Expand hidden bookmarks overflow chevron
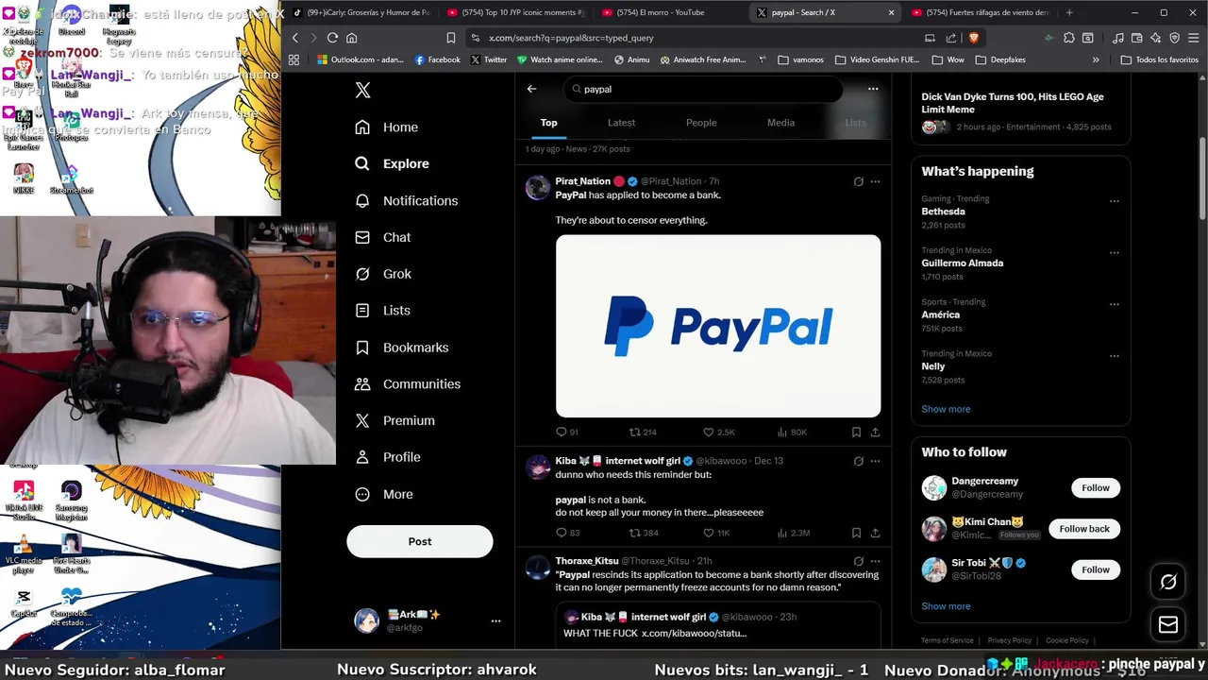 point(1096,59)
